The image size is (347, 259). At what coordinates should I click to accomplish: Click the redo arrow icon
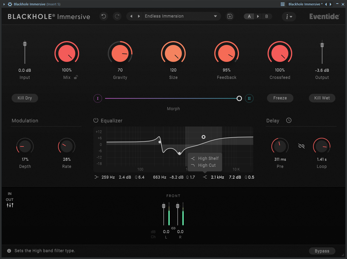(117, 16)
